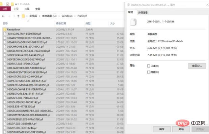
Task: Click Prefetch in the breadcrumb path
Action: pyautogui.click(x=82, y=16)
